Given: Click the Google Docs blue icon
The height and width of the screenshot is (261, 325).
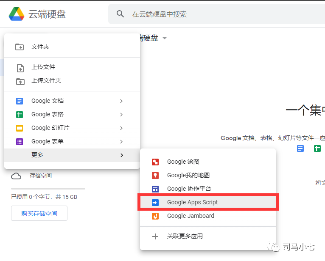Looking at the screenshot, I should pos(20,101).
